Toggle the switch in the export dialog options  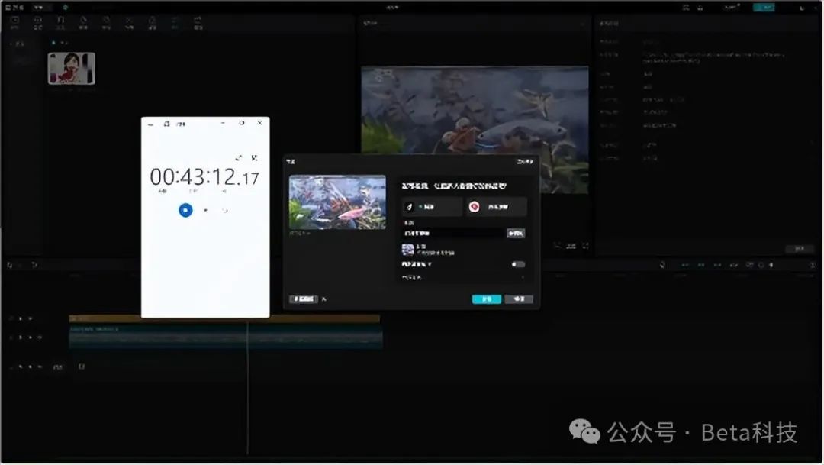tap(518, 264)
